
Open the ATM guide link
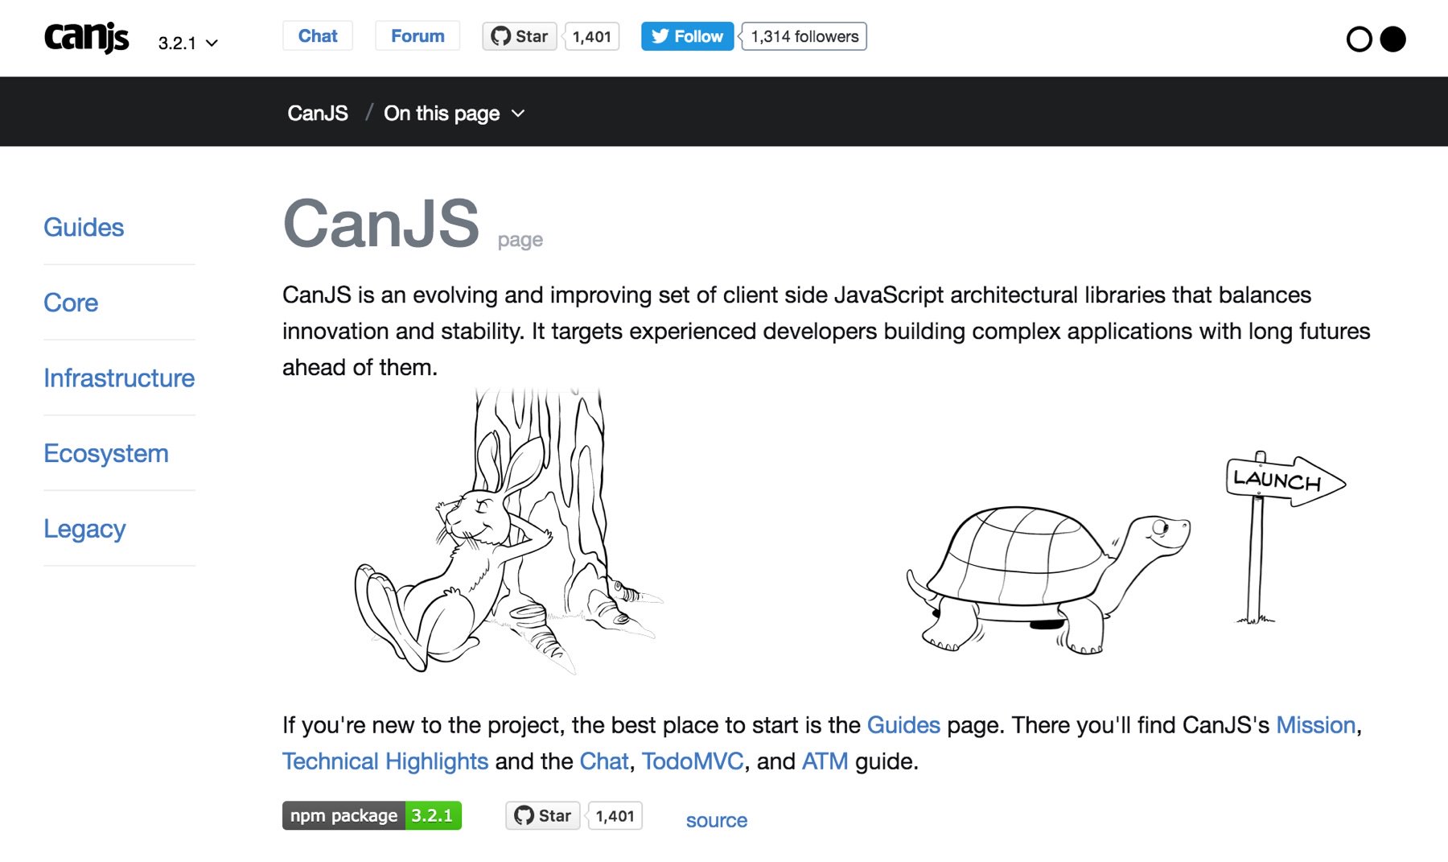pos(825,761)
